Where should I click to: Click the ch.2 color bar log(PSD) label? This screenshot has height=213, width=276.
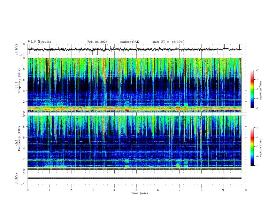(x=261, y=148)
